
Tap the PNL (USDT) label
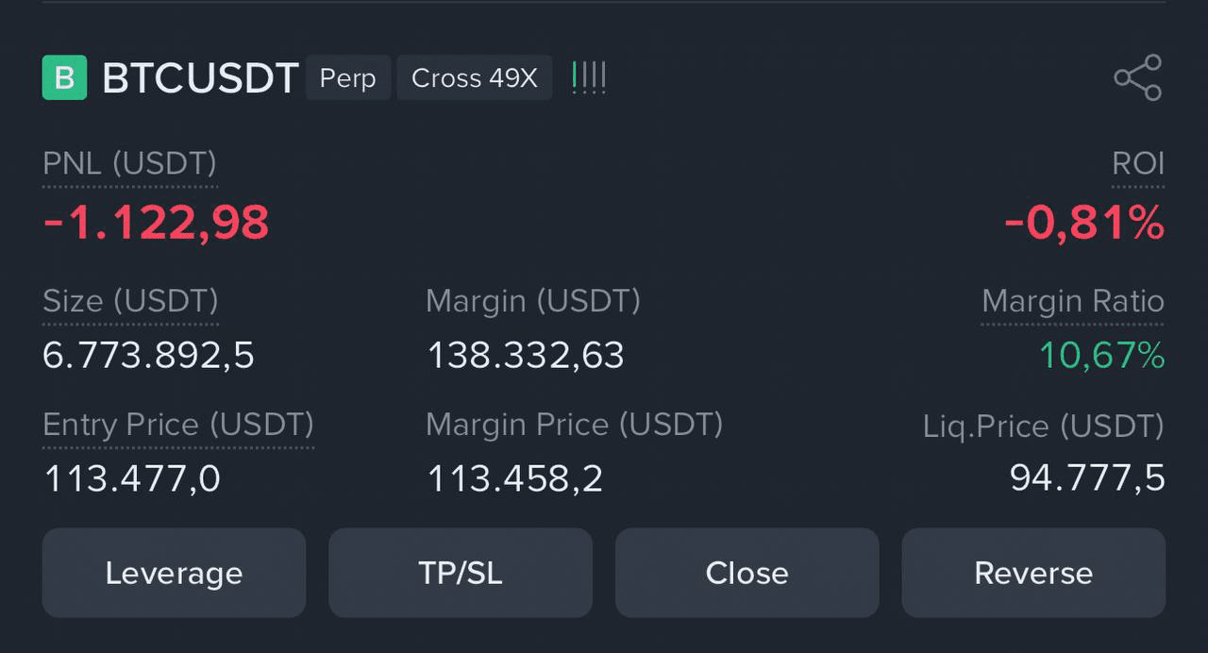[129, 163]
